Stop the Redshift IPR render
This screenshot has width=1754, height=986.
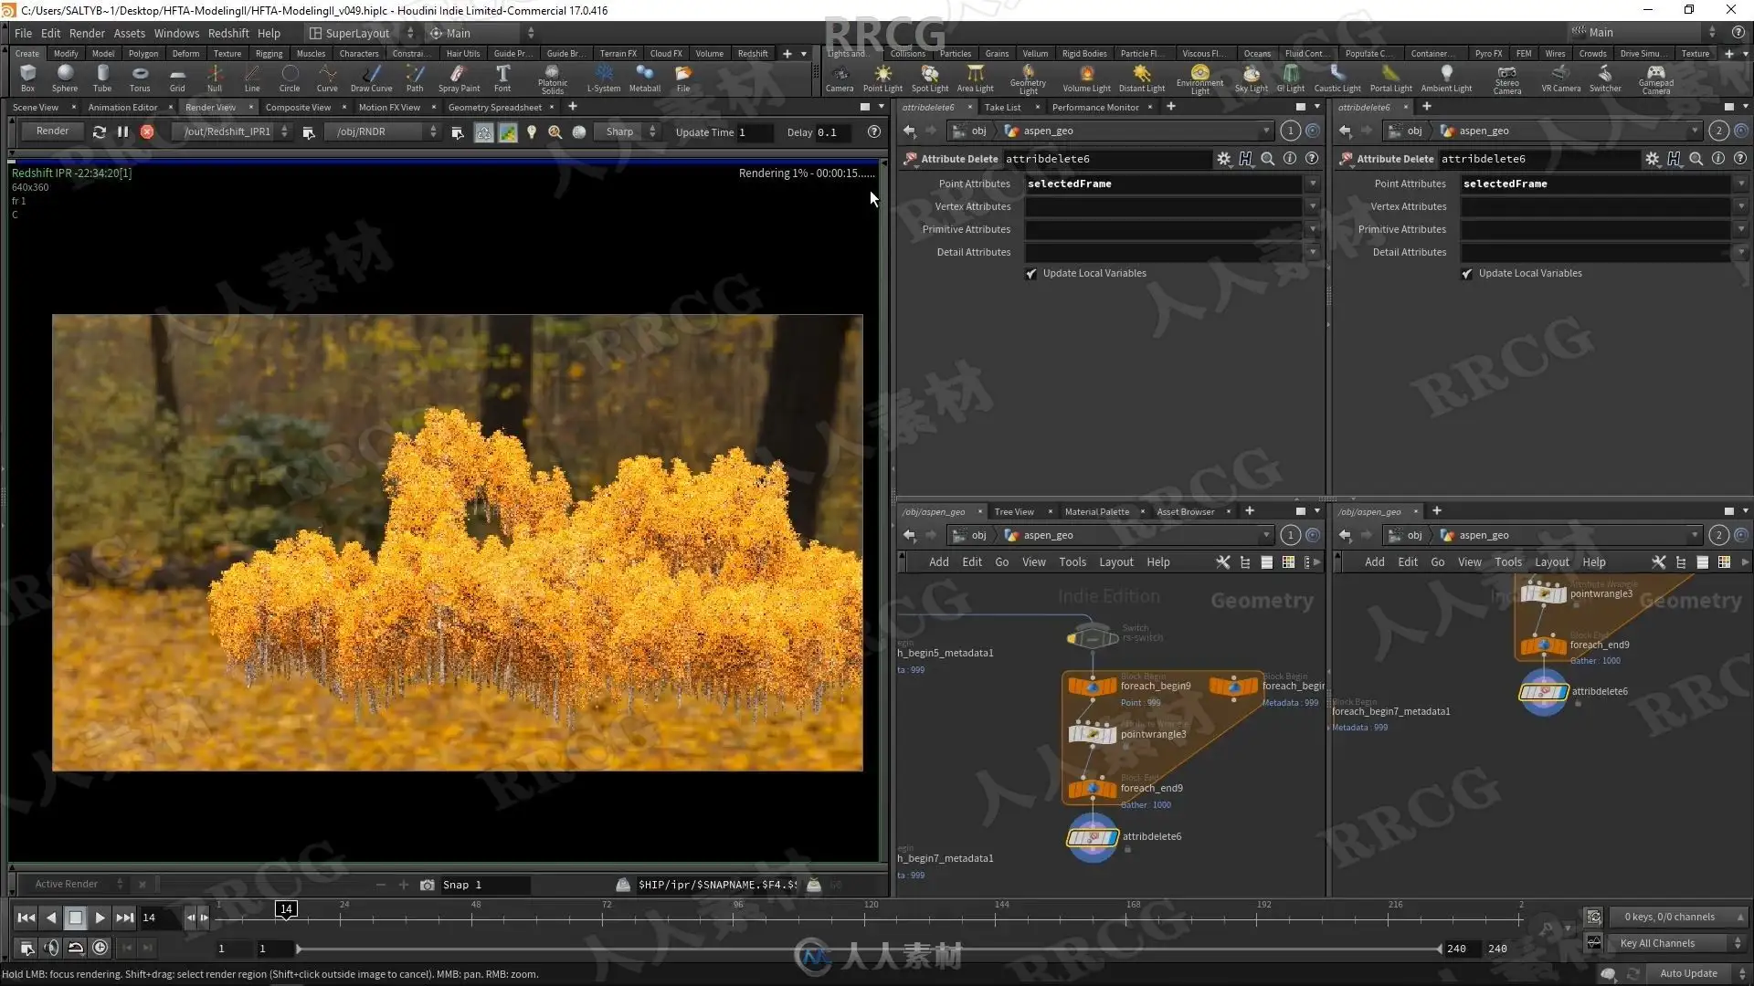tap(147, 131)
